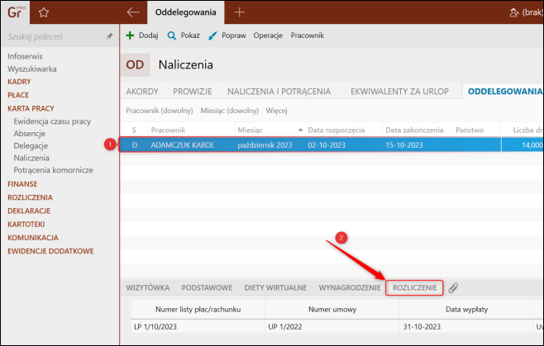This screenshot has height=346, width=544.
Task: Sort by Data zakończenia column header
Action: tap(414, 130)
